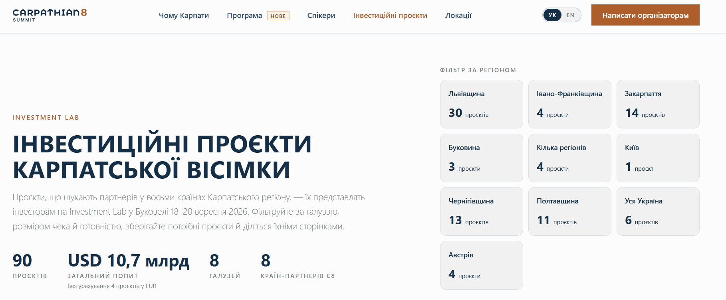Select the 'Уся Україна' filter card

tap(658, 211)
